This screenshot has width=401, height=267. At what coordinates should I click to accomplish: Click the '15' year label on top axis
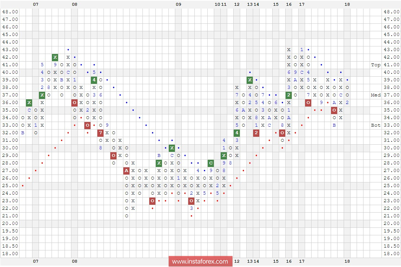[276, 4]
